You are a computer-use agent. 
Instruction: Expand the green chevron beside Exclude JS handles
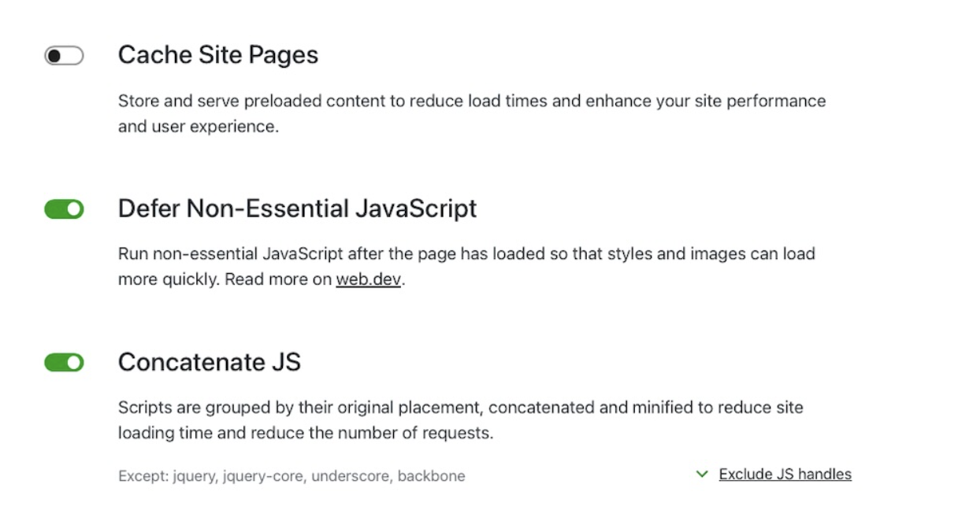pos(702,475)
